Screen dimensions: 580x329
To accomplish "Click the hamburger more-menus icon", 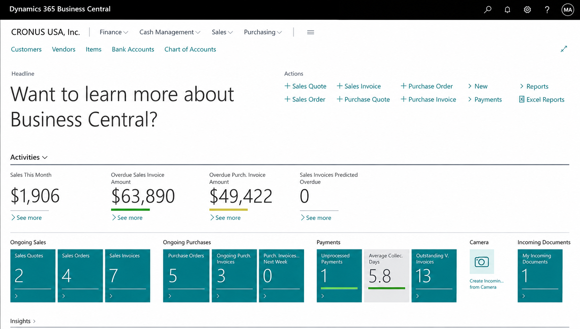I will click(x=310, y=32).
